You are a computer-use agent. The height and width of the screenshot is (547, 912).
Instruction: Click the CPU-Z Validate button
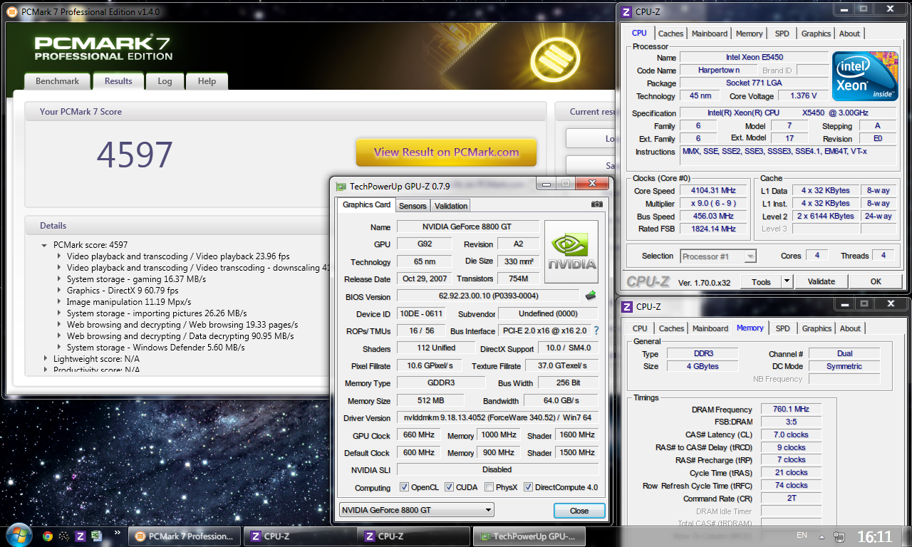point(821,281)
